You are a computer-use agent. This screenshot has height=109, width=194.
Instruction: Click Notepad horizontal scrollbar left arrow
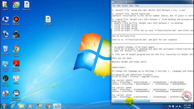click(x=113, y=101)
